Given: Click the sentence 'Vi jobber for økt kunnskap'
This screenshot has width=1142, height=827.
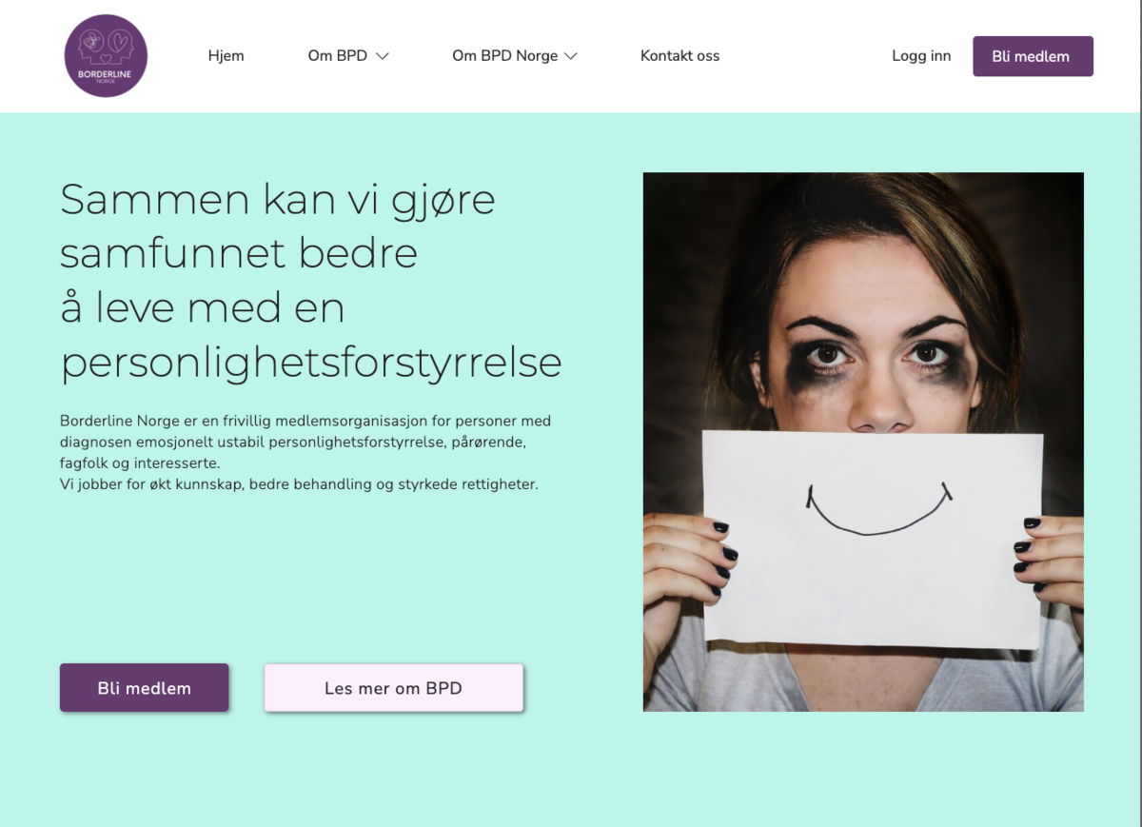Looking at the screenshot, I should [x=299, y=484].
